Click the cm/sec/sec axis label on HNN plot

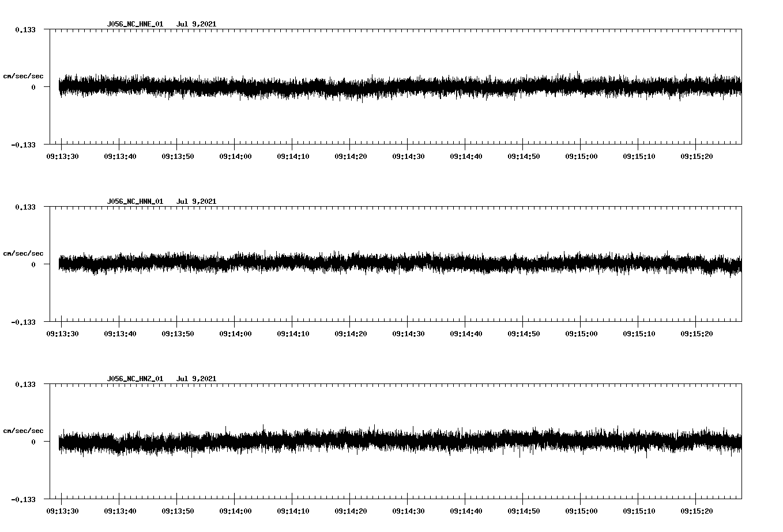point(24,253)
